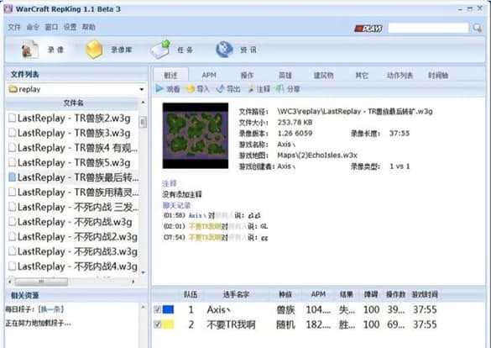Open the 录像 (replay) toolbar icon
491x348 pixels.
tap(30, 50)
